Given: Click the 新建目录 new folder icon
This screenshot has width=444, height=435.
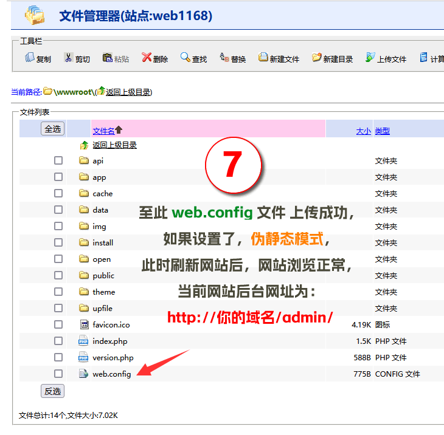Looking at the screenshot, I should tap(316, 58).
